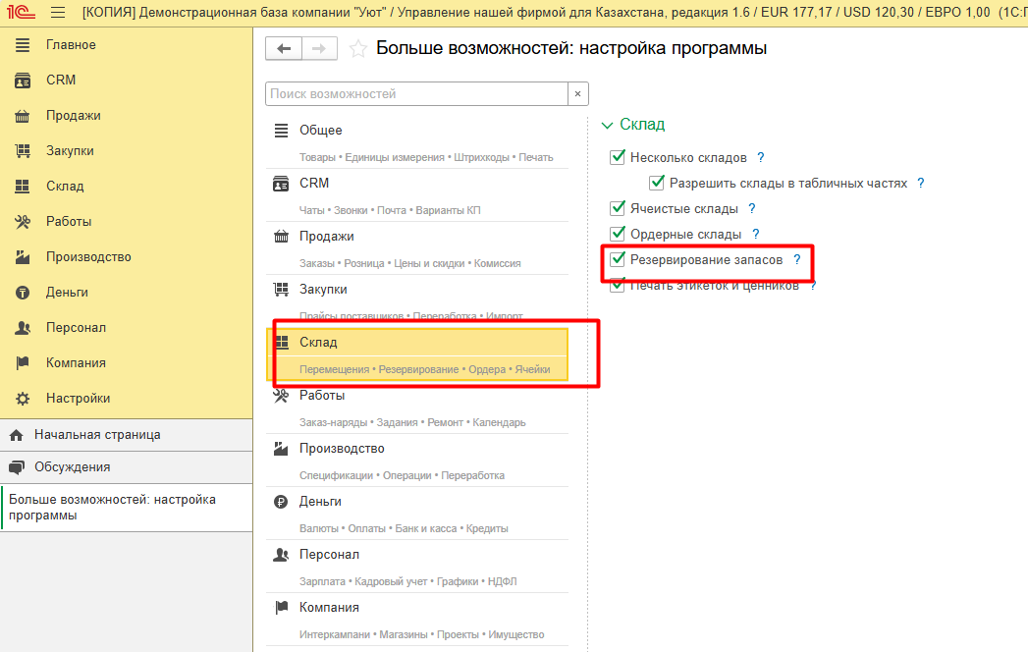Click the Поиск возможностей search field
This screenshot has width=1028, height=652.
[x=416, y=94]
